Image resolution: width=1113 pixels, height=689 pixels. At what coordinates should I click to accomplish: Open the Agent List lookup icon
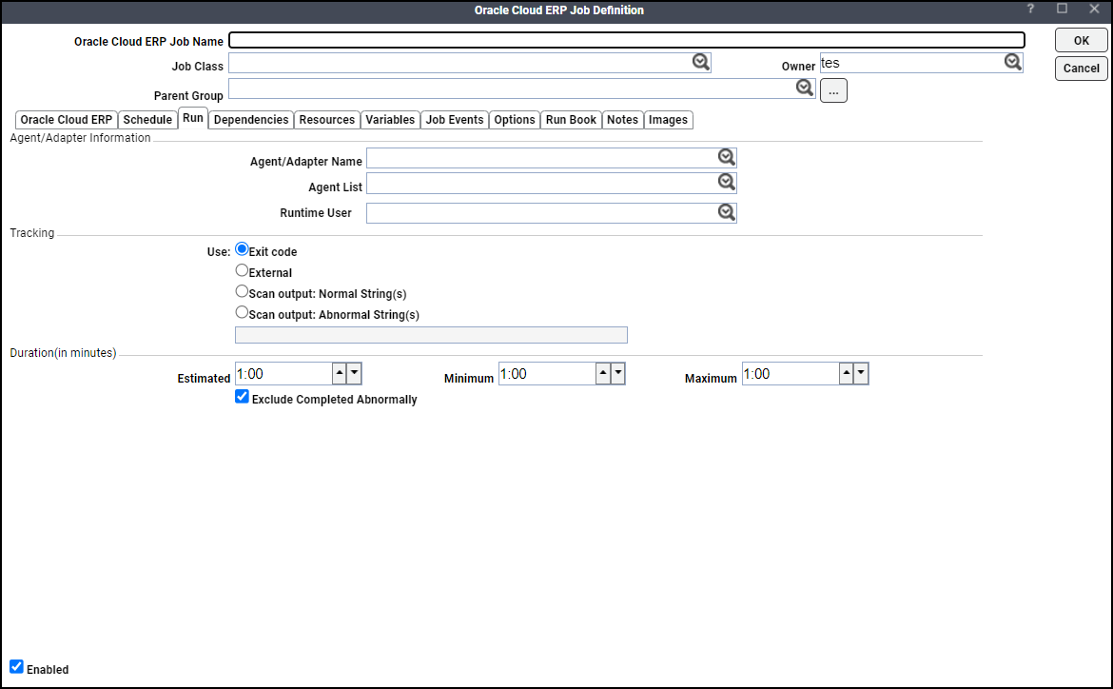[x=726, y=183]
